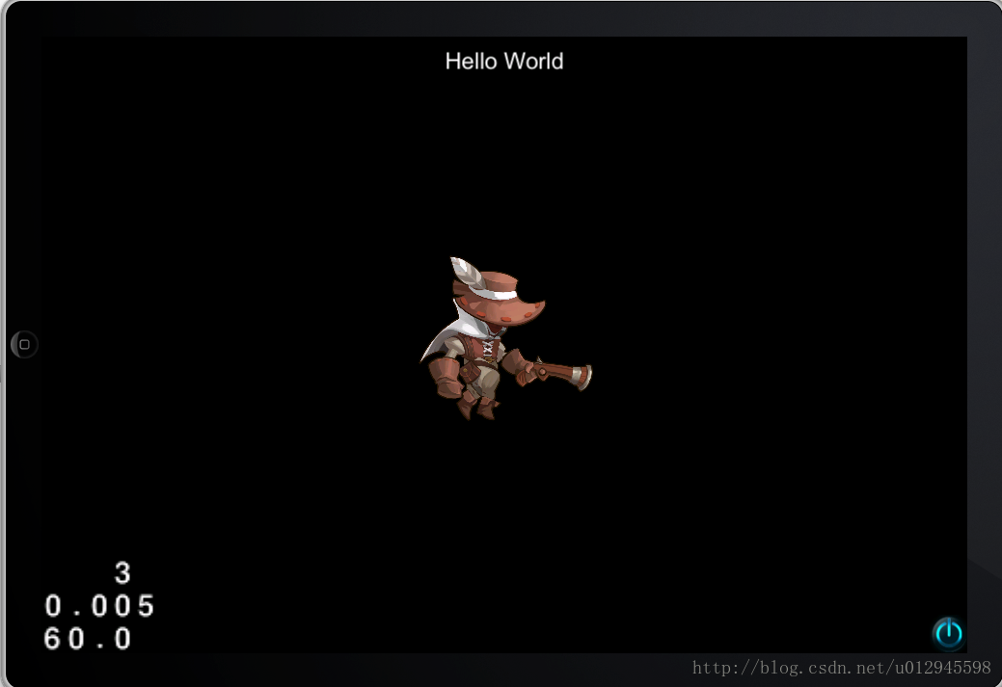1002x687 pixels.
Task: Click the hunter character sprite
Action: click(x=505, y=338)
